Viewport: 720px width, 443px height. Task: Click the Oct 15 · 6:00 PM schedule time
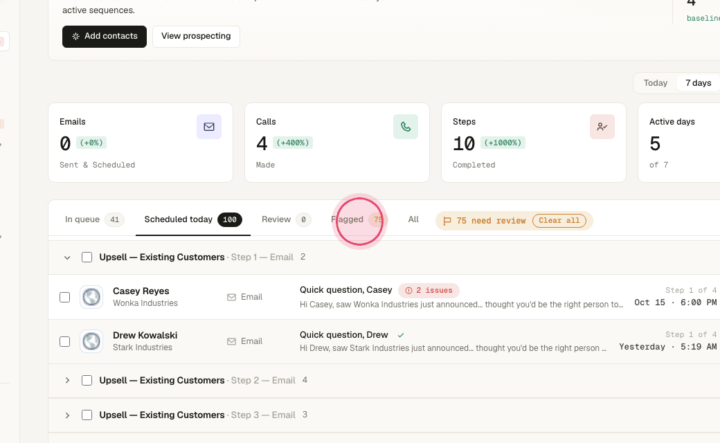(676, 302)
